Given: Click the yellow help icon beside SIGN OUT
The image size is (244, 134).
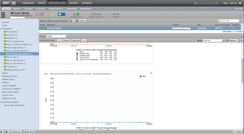Looking at the screenshot, I should 240,3.
